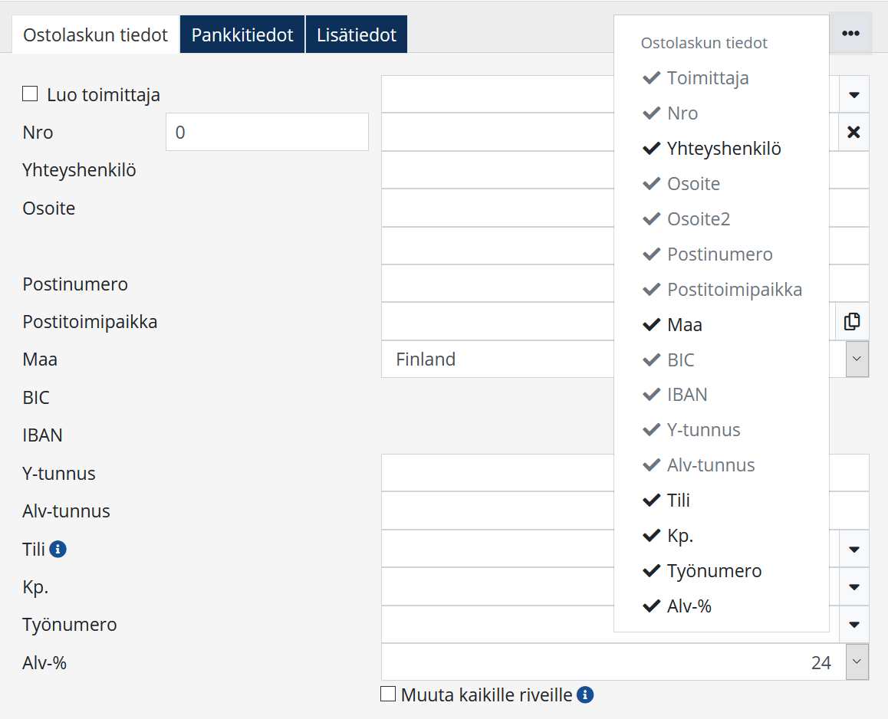This screenshot has height=719, width=888.
Task: Switch to the Pankkitiedot tab
Action: [x=242, y=35]
